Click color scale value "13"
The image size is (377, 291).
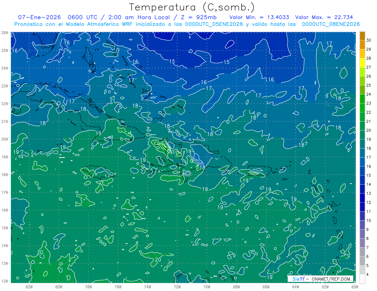pyautogui.click(x=369, y=194)
